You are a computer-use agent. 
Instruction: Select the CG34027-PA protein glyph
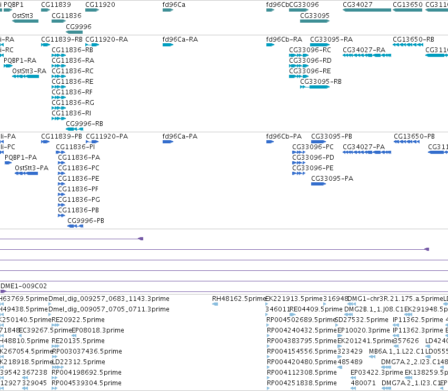(367, 152)
